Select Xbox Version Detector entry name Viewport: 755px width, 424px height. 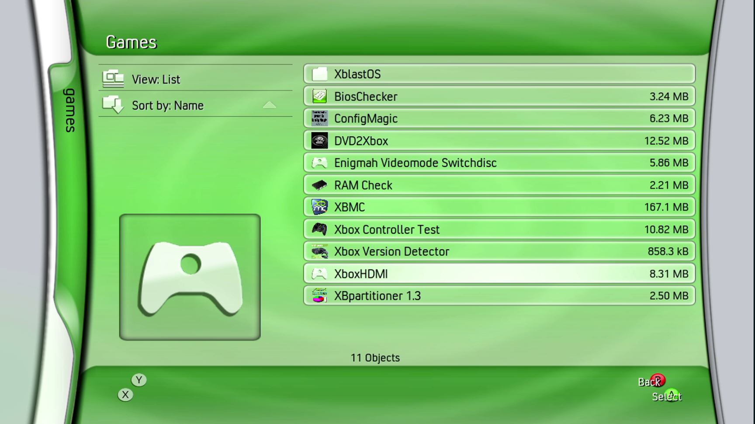(x=391, y=251)
